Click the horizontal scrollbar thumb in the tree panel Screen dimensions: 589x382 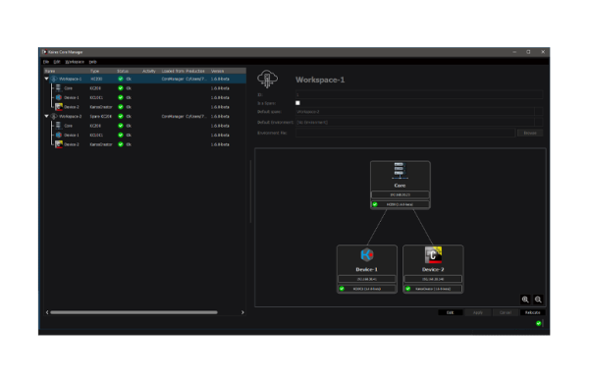pos(134,312)
